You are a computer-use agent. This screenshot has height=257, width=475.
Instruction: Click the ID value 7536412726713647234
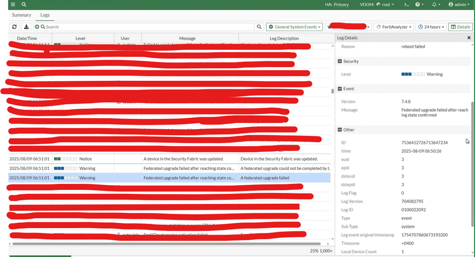pyautogui.click(x=425, y=143)
